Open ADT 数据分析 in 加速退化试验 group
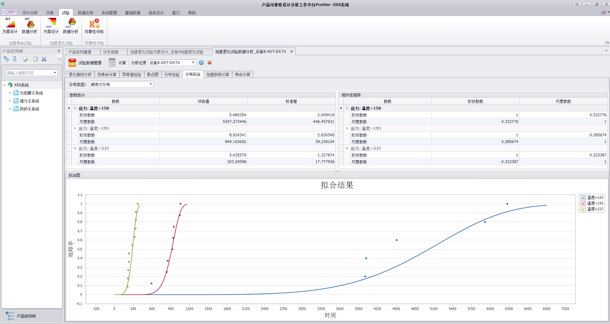 click(70, 26)
